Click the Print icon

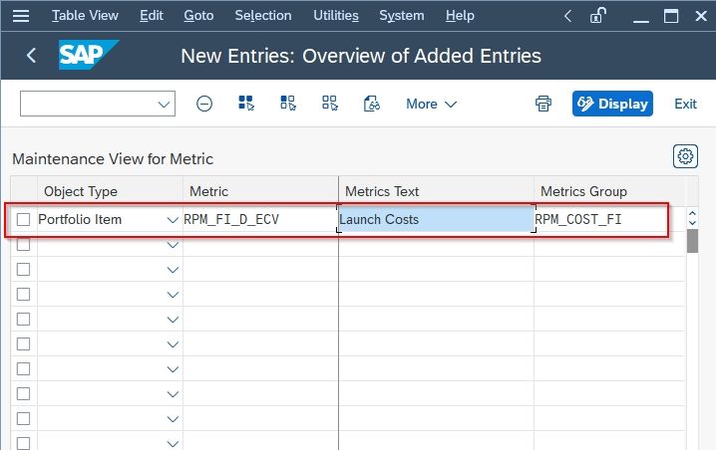[543, 104]
